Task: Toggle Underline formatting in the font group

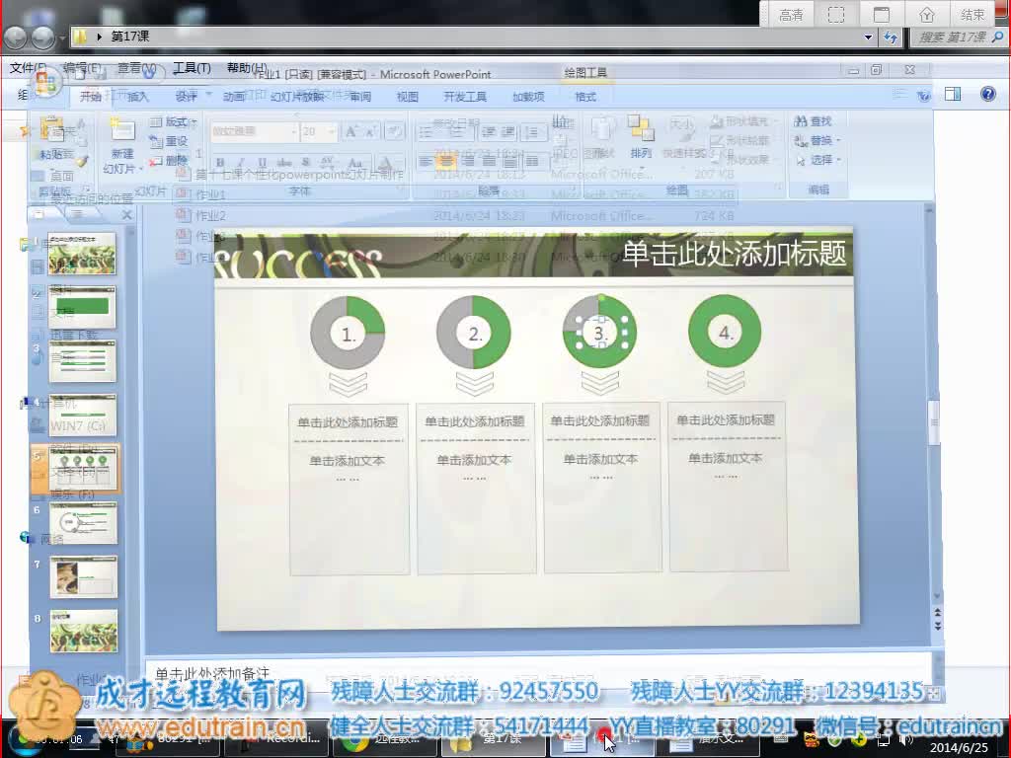Action: point(262,163)
